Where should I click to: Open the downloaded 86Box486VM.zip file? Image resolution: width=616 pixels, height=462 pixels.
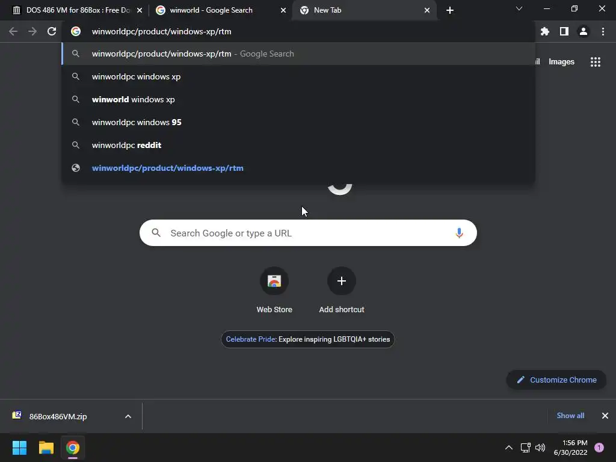point(58,416)
